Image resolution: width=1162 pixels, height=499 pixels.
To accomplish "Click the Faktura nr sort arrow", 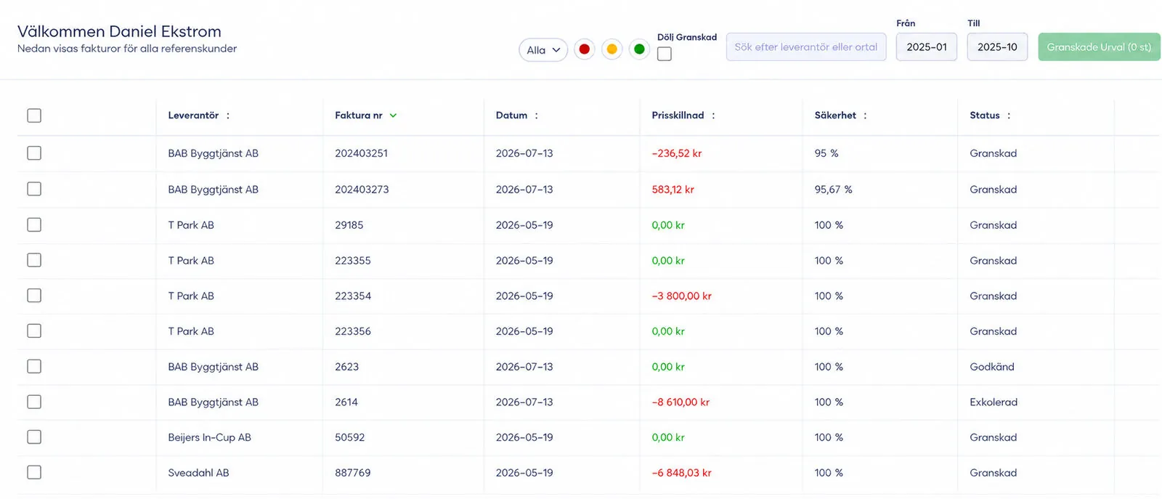I will coord(393,115).
